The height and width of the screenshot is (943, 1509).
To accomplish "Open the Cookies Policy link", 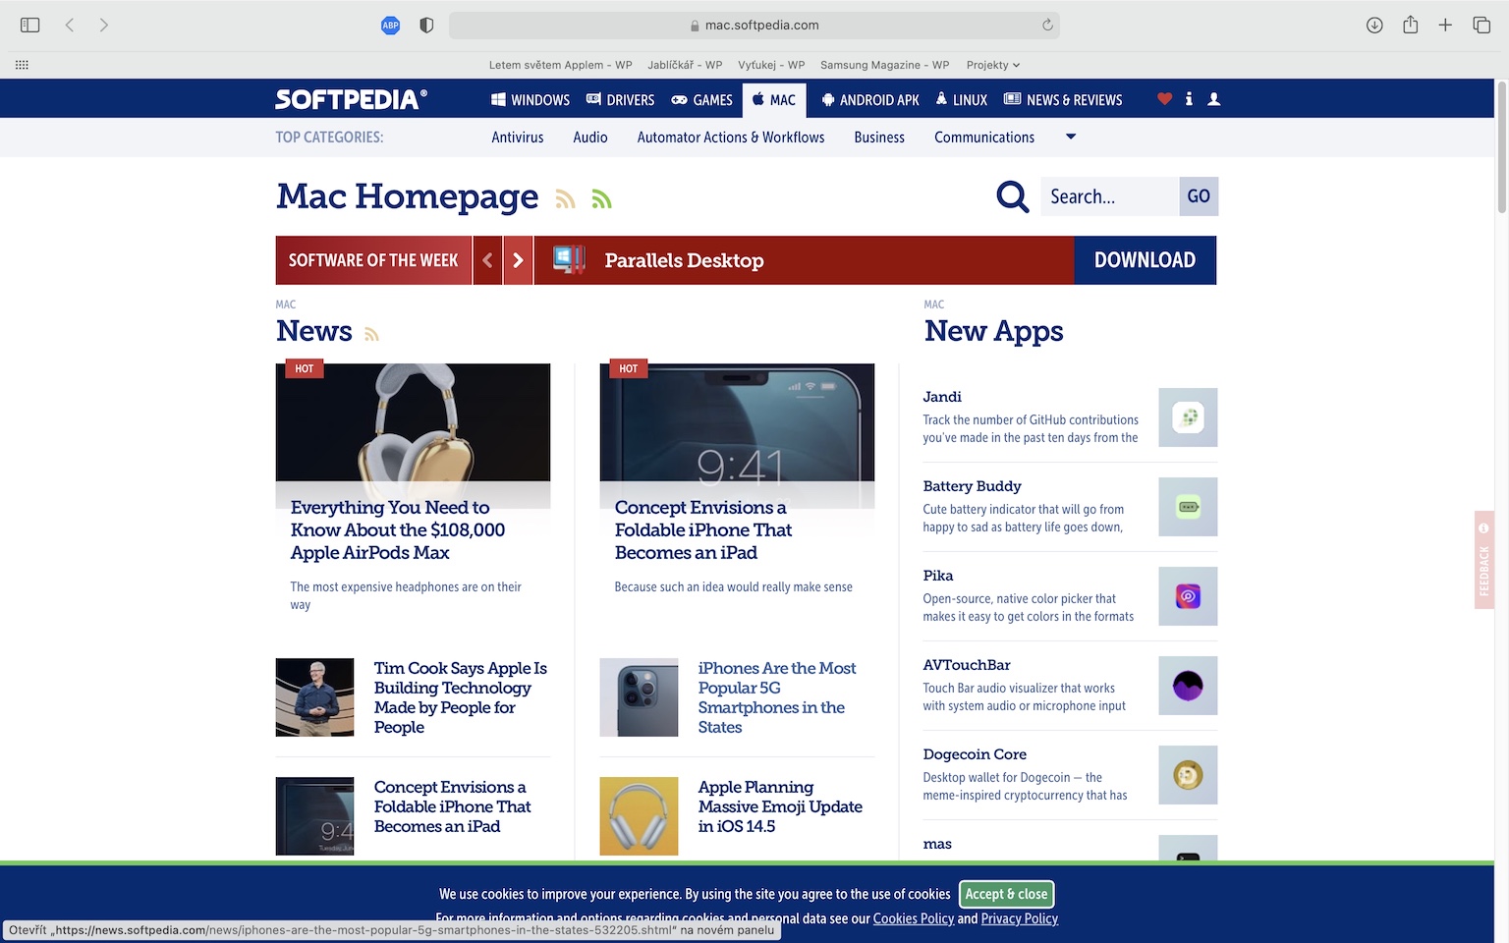I will [x=914, y=918].
